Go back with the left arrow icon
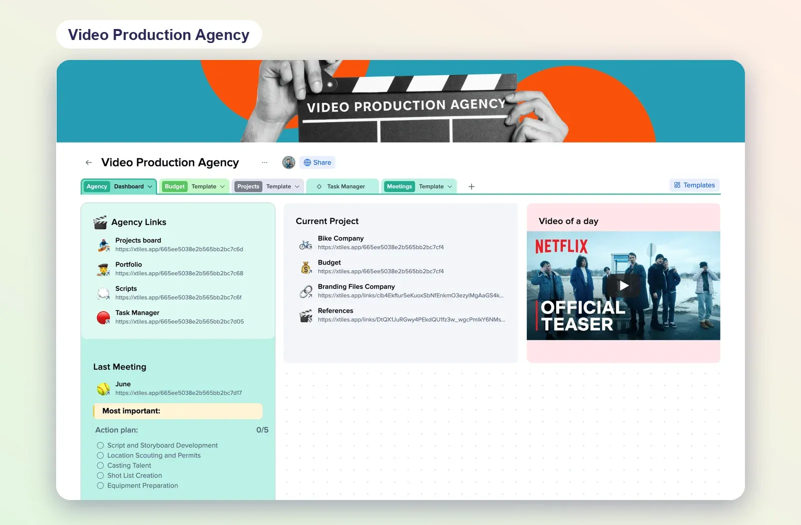Viewport: 801px width, 525px height. coord(89,162)
